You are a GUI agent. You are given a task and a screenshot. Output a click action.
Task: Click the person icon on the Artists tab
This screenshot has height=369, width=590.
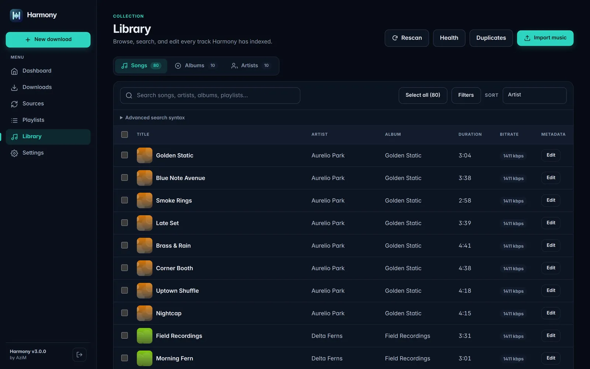234,66
